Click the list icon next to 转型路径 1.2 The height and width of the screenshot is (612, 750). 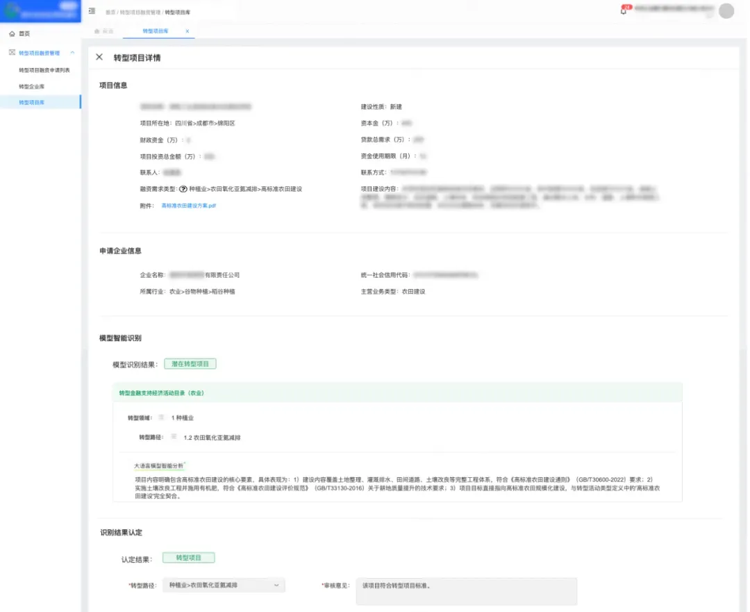[174, 437]
